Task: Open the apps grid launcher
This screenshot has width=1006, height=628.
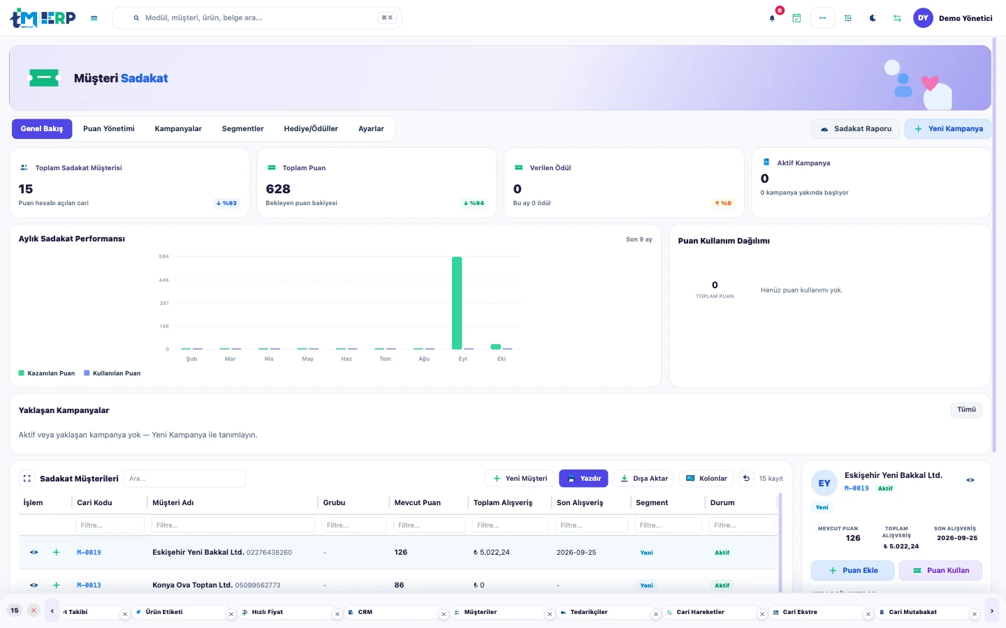Action: [x=848, y=18]
